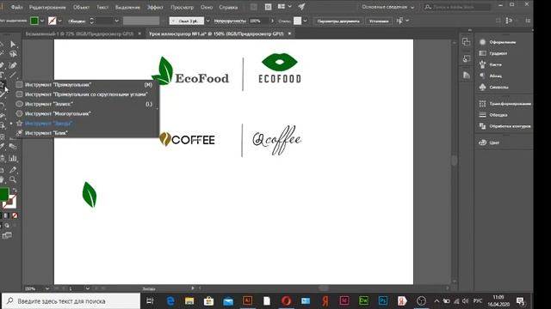
Task: Select the Lasso tool
Action: coord(13,54)
